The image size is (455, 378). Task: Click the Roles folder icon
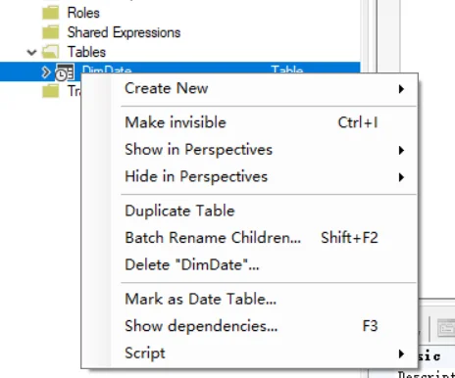[x=50, y=13]
